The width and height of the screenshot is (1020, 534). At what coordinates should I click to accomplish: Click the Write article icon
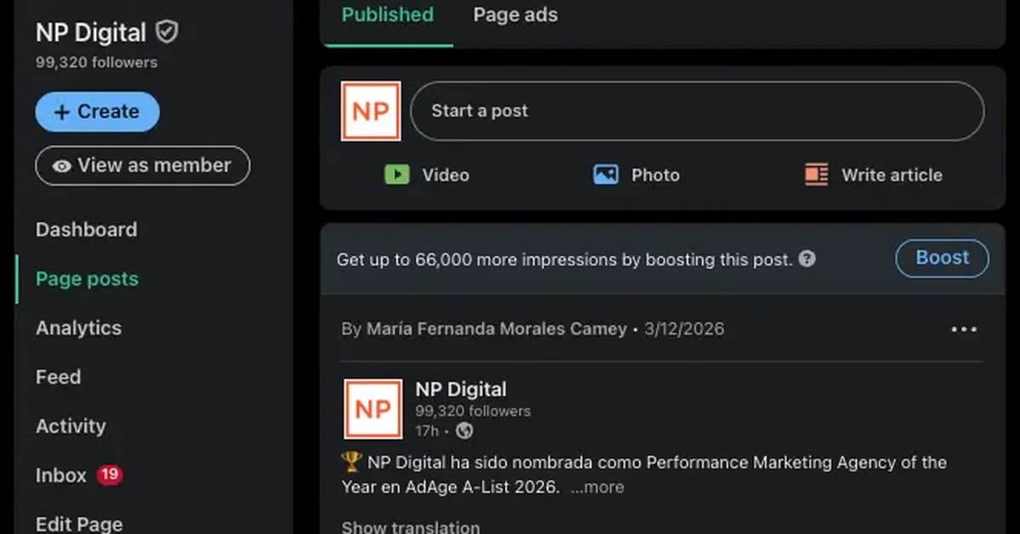pos(817,174)
